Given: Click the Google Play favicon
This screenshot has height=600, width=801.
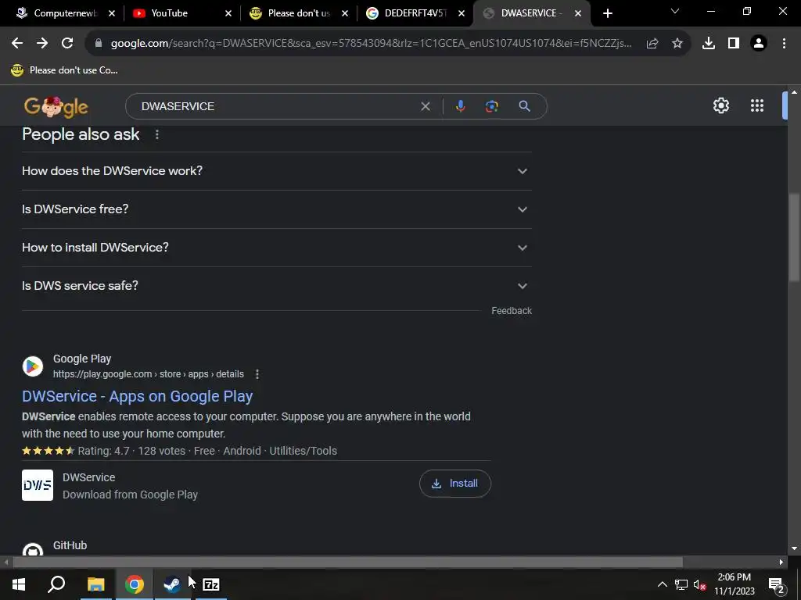Looking at the screenshot, I should pyautogui.click(x=33, y=366).
